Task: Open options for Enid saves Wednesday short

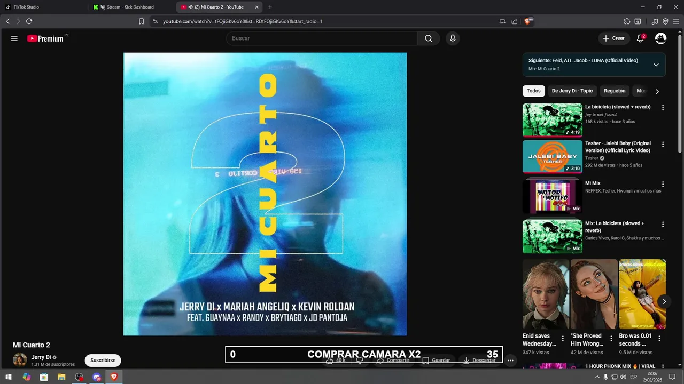Action: point(563,339)
